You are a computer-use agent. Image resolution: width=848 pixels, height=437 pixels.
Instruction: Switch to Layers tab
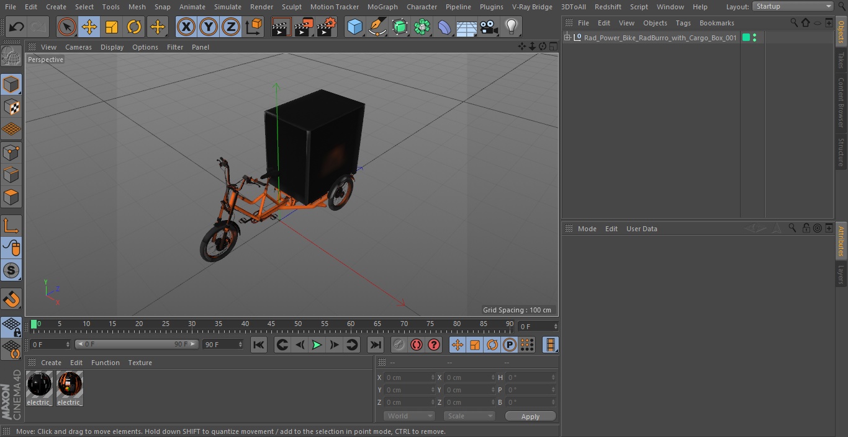click(841, 274)
